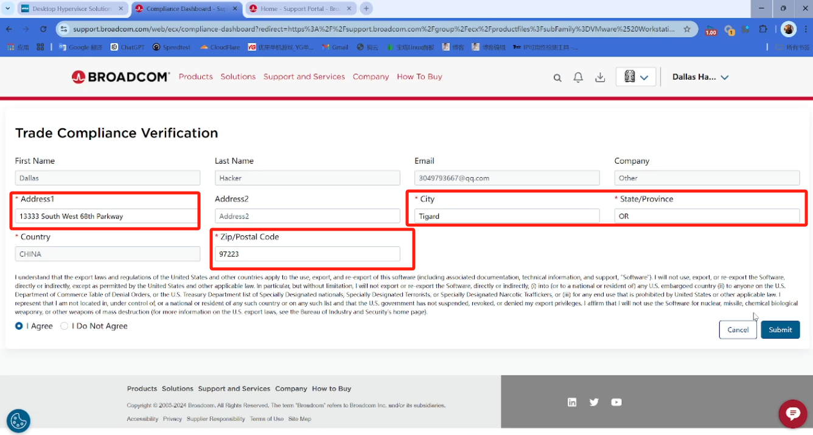Click the Address1 input field
This screenshot has height=435, width=813.
click(x=108, y=216)
